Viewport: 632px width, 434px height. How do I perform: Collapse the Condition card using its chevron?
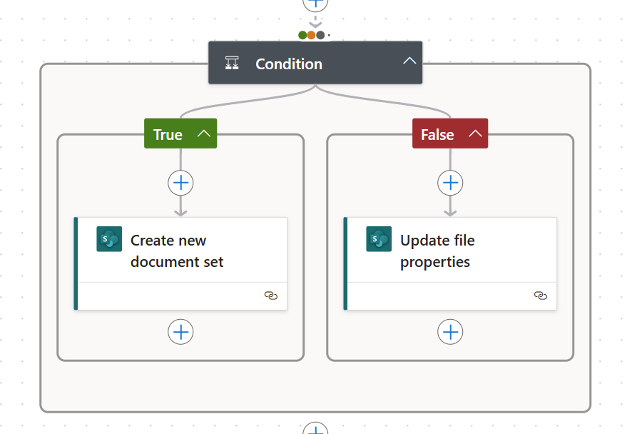point(409,62)
